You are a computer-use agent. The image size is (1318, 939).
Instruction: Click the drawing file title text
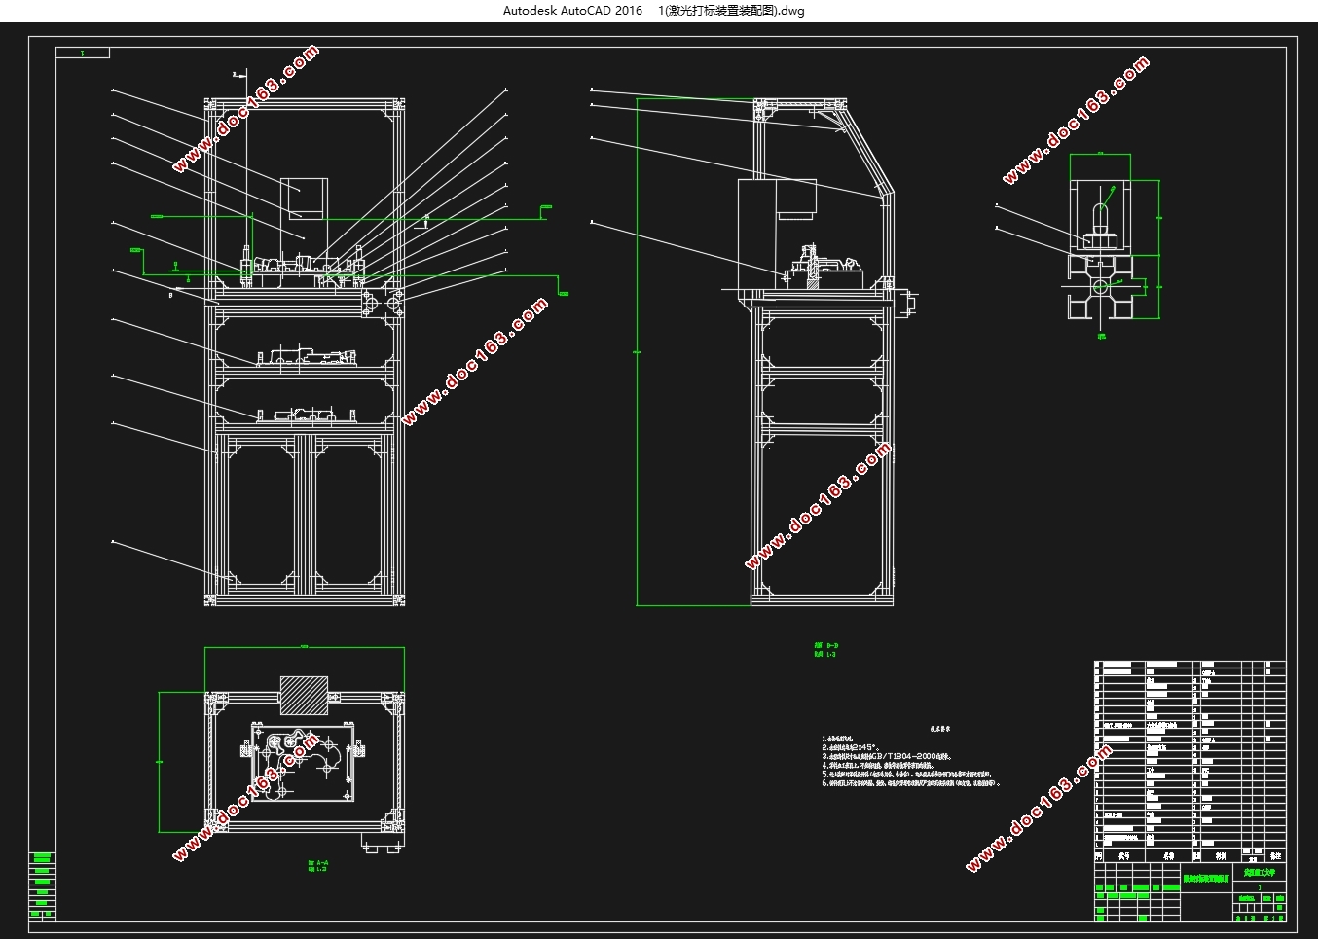coord(653,11)
